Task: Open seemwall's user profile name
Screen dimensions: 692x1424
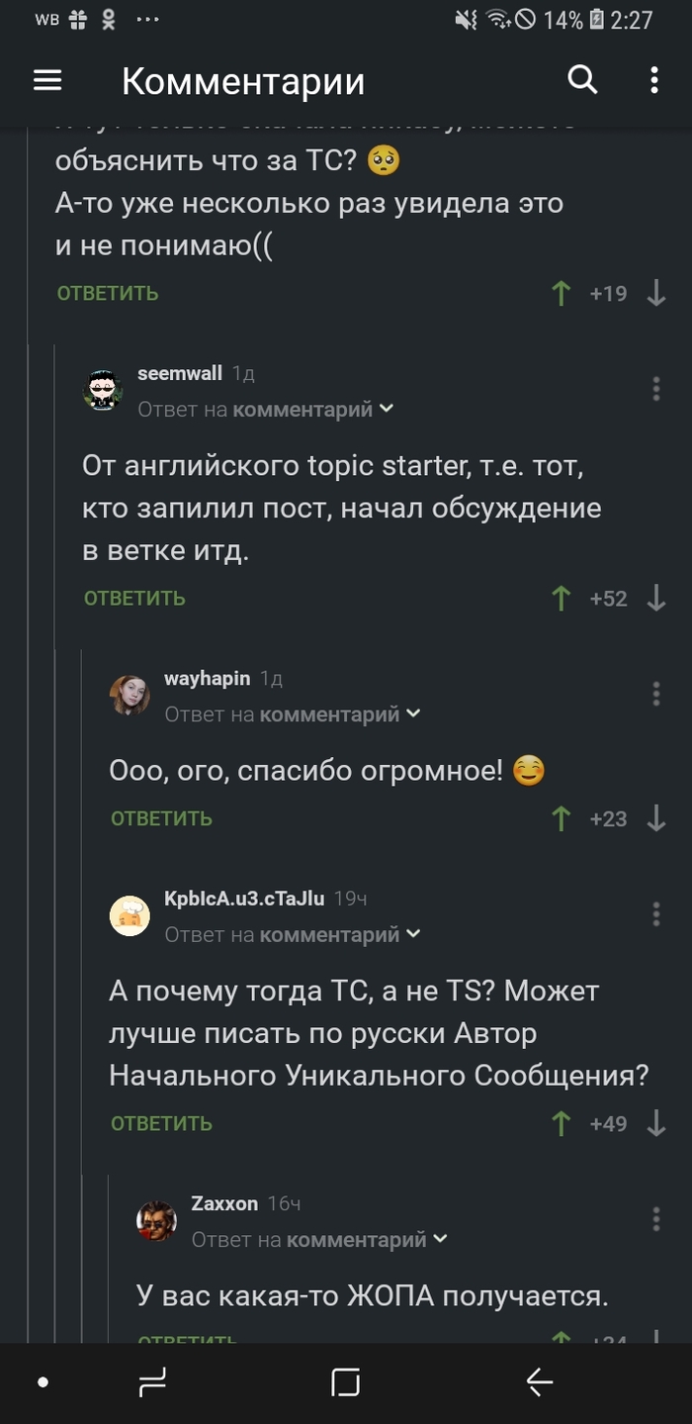Action: (179, 374)
